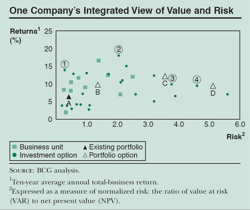Screen dimensions: 250x210
Task: Select the portfolio option C triangle
Action: click(x=165, y=76)
